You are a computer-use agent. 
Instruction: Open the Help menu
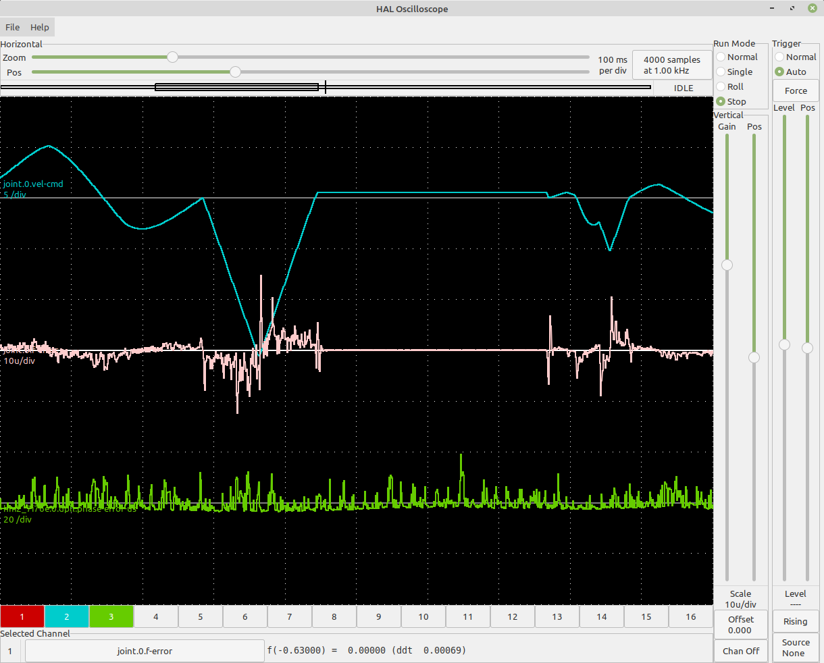39,27
